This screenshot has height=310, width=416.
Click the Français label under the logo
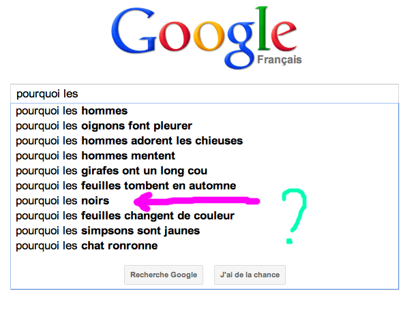point(279,60)
